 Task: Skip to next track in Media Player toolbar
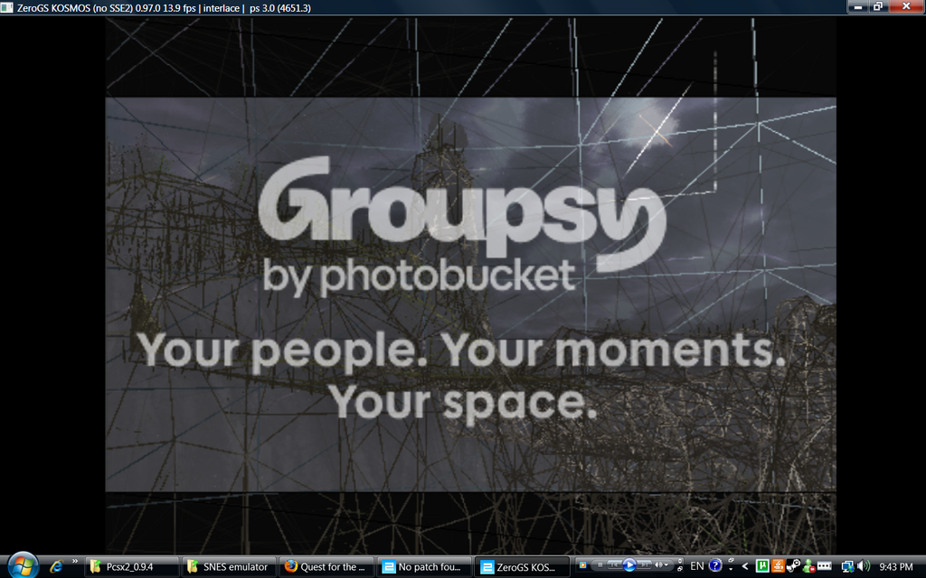coord(644,565)
